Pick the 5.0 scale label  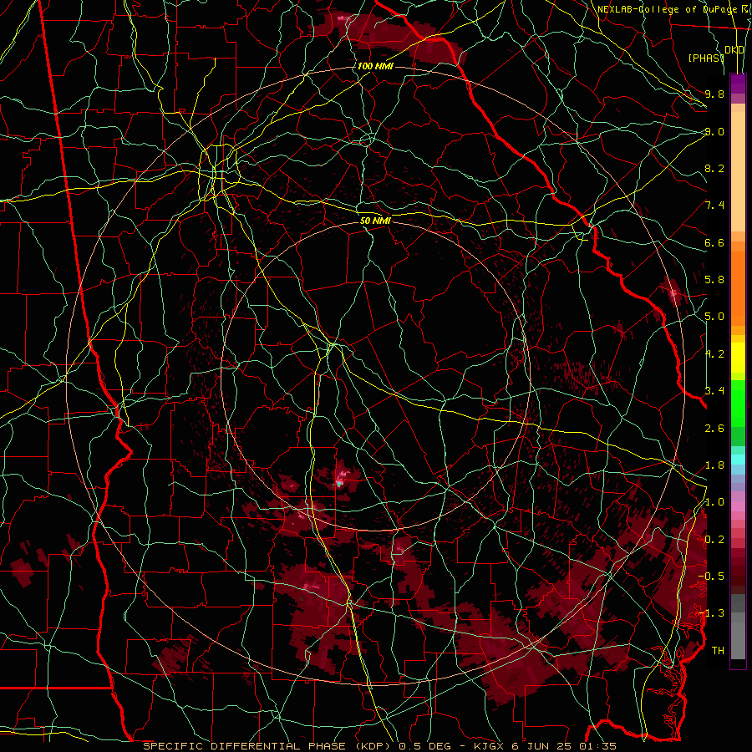pos(714,317)
